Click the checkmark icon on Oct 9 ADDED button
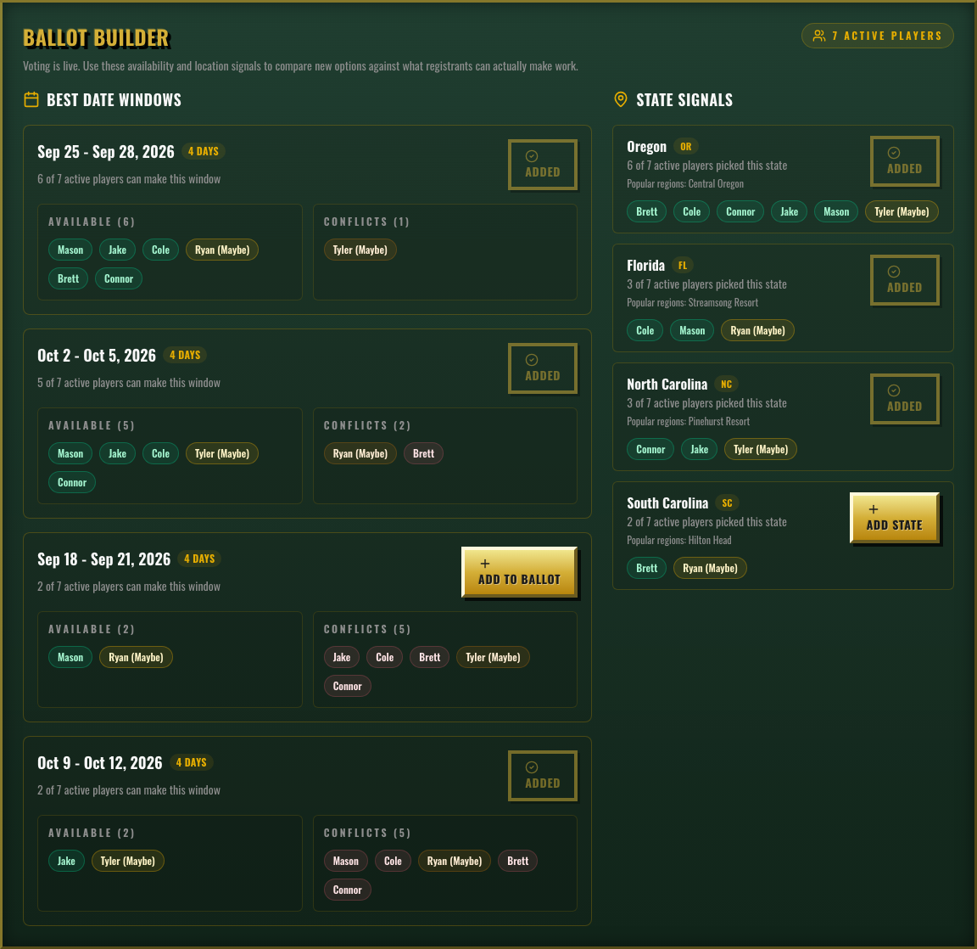Screen dimensions: 977x949 tap(531, 766)
